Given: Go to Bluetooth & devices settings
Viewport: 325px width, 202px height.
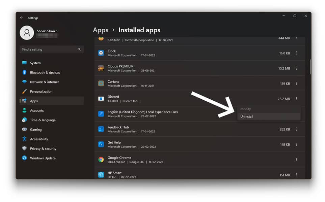Looking at the screenshot, I should pyautogui.click(x=52, y=72).
